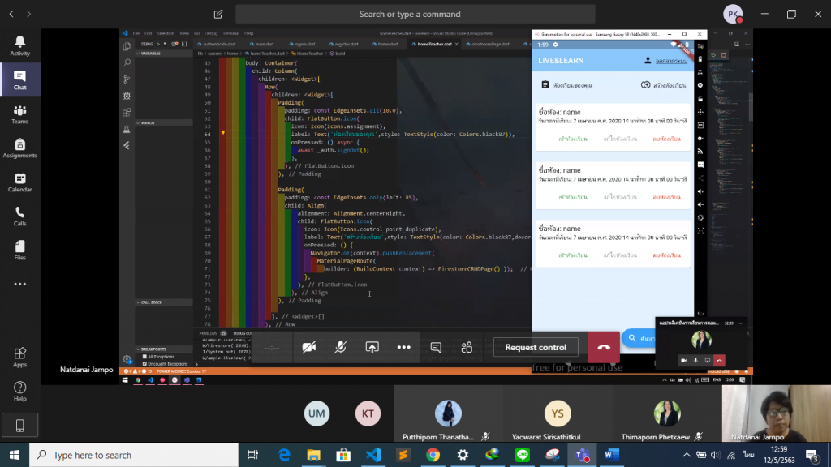831x467 pixels.
Task: Open more actions menu in call bar
Action: pyautogui.click(x=403, y=347)
